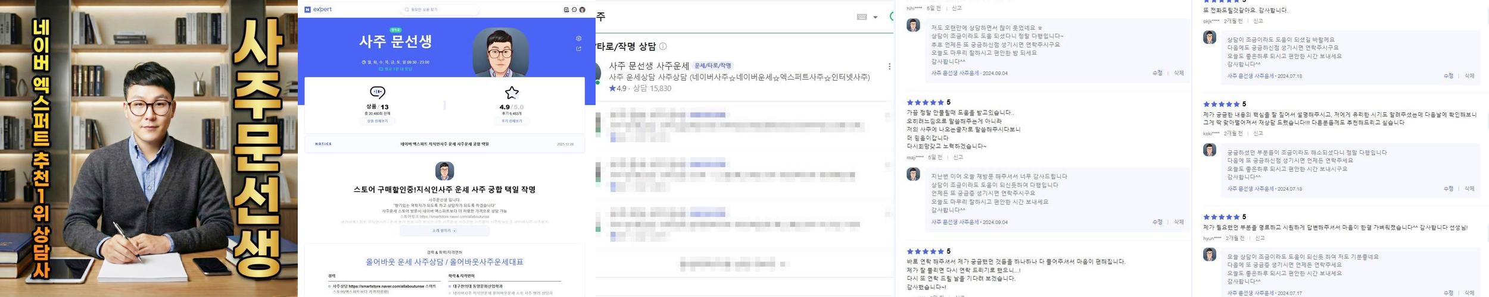
Task: Click the speech bubble icon above 상품 13
Action: [x=378, y=92]
